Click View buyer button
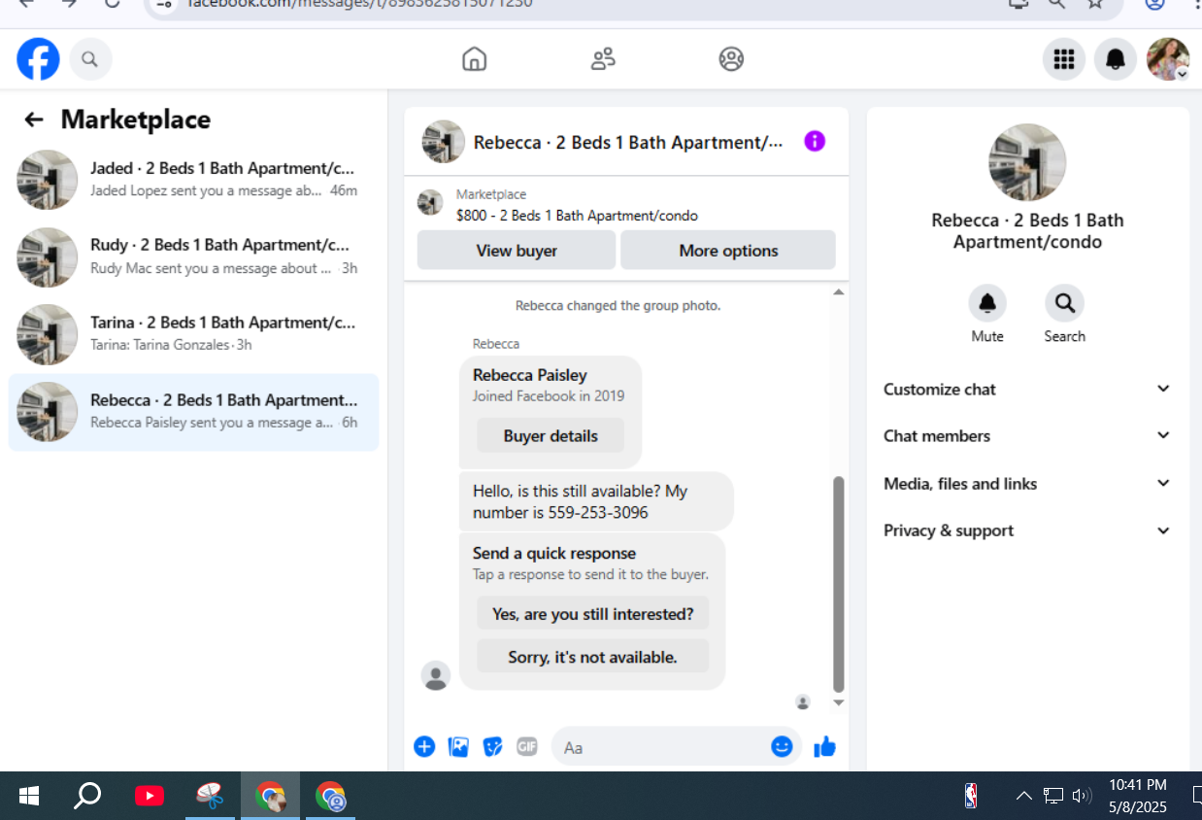1202x820 pixels. 517,250
